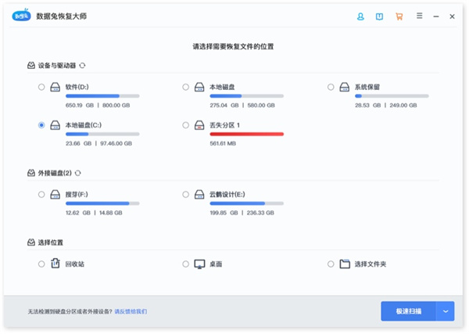
Task: Open the user account icon
Action: coord(360,16)
